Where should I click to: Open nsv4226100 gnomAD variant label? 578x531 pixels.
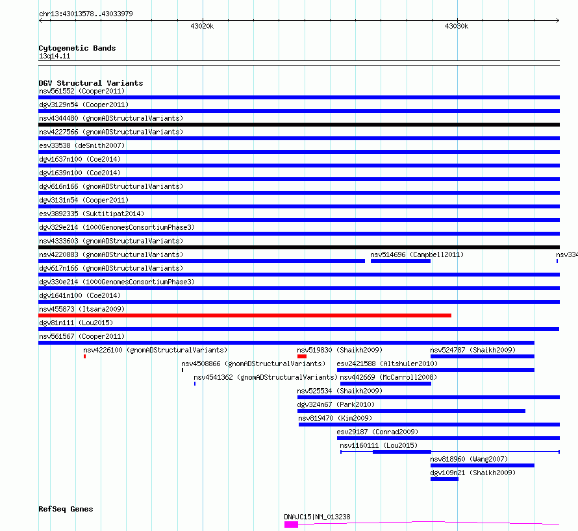(x=155, y=350)
